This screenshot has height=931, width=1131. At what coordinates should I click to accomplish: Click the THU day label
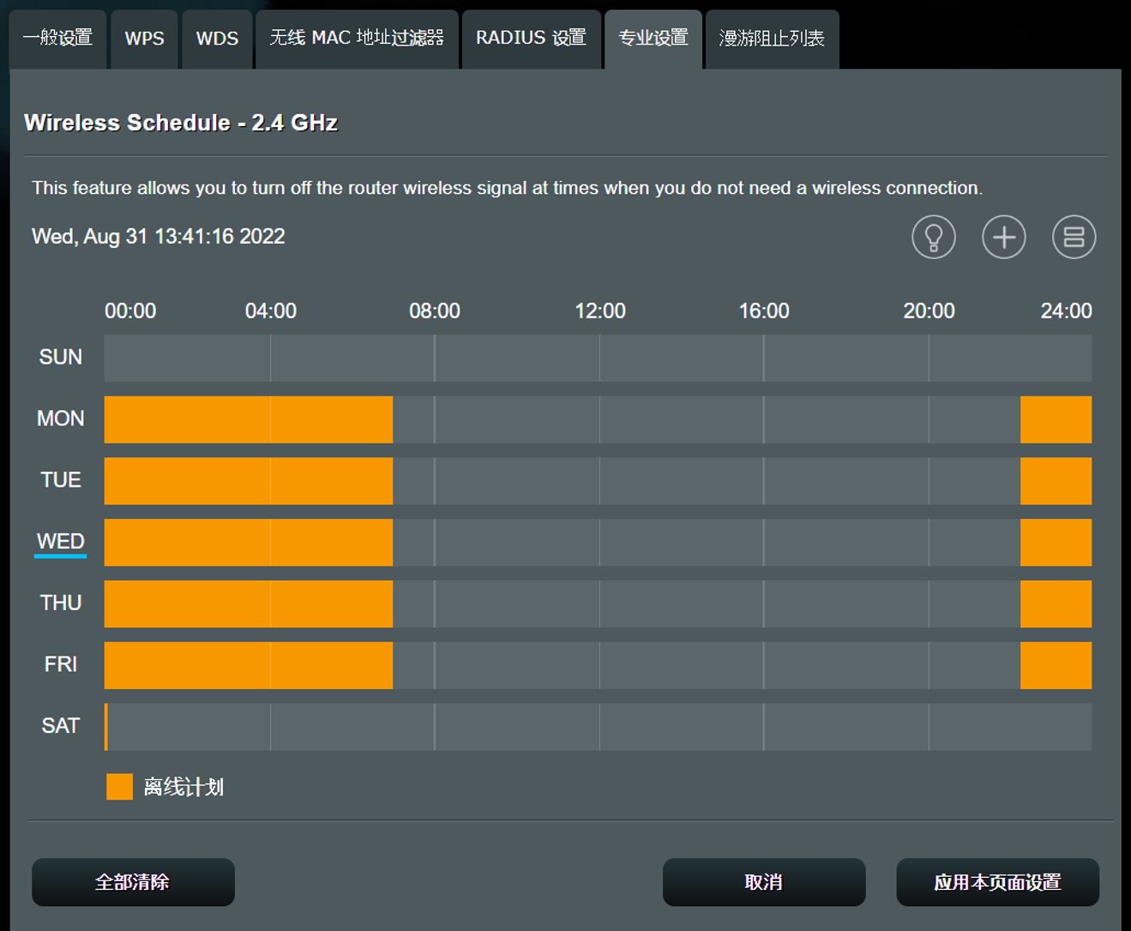coord(61,603)
